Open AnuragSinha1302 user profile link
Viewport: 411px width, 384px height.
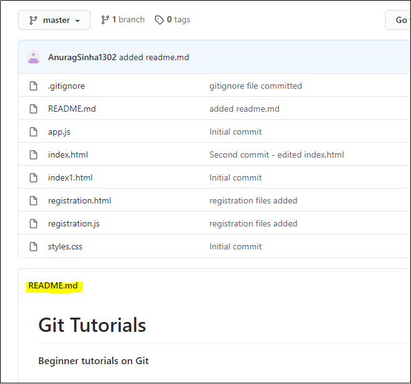tap(82, 57)
